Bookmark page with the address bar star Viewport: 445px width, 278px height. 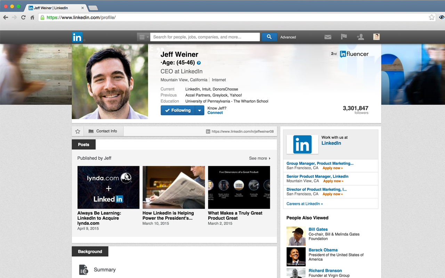coord(431,17)
